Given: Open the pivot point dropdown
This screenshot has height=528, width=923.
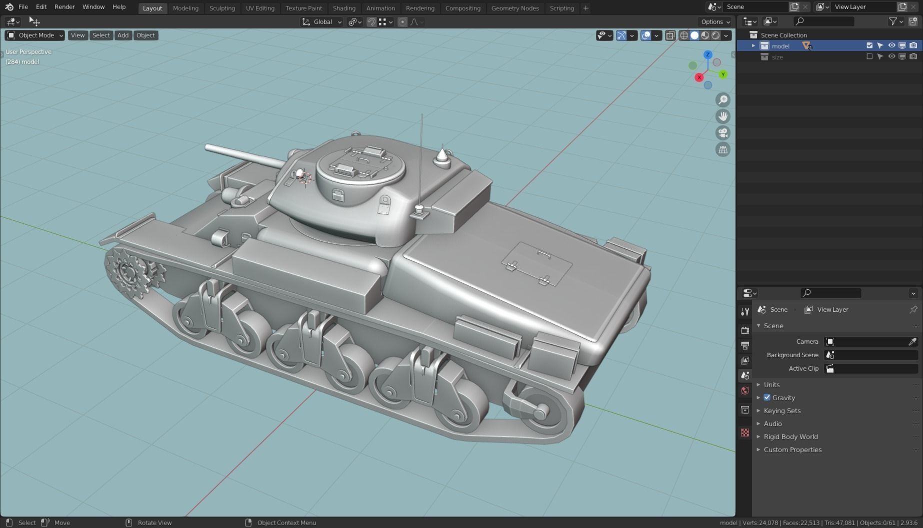Looking at the screenshot, I should pyautogui.click(x=355, y=22).
